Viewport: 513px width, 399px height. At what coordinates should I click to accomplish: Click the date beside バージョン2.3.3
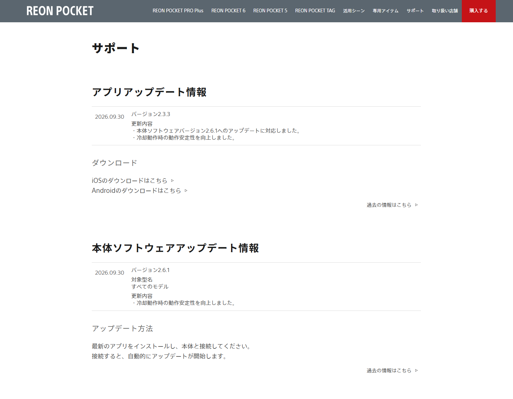109,117
